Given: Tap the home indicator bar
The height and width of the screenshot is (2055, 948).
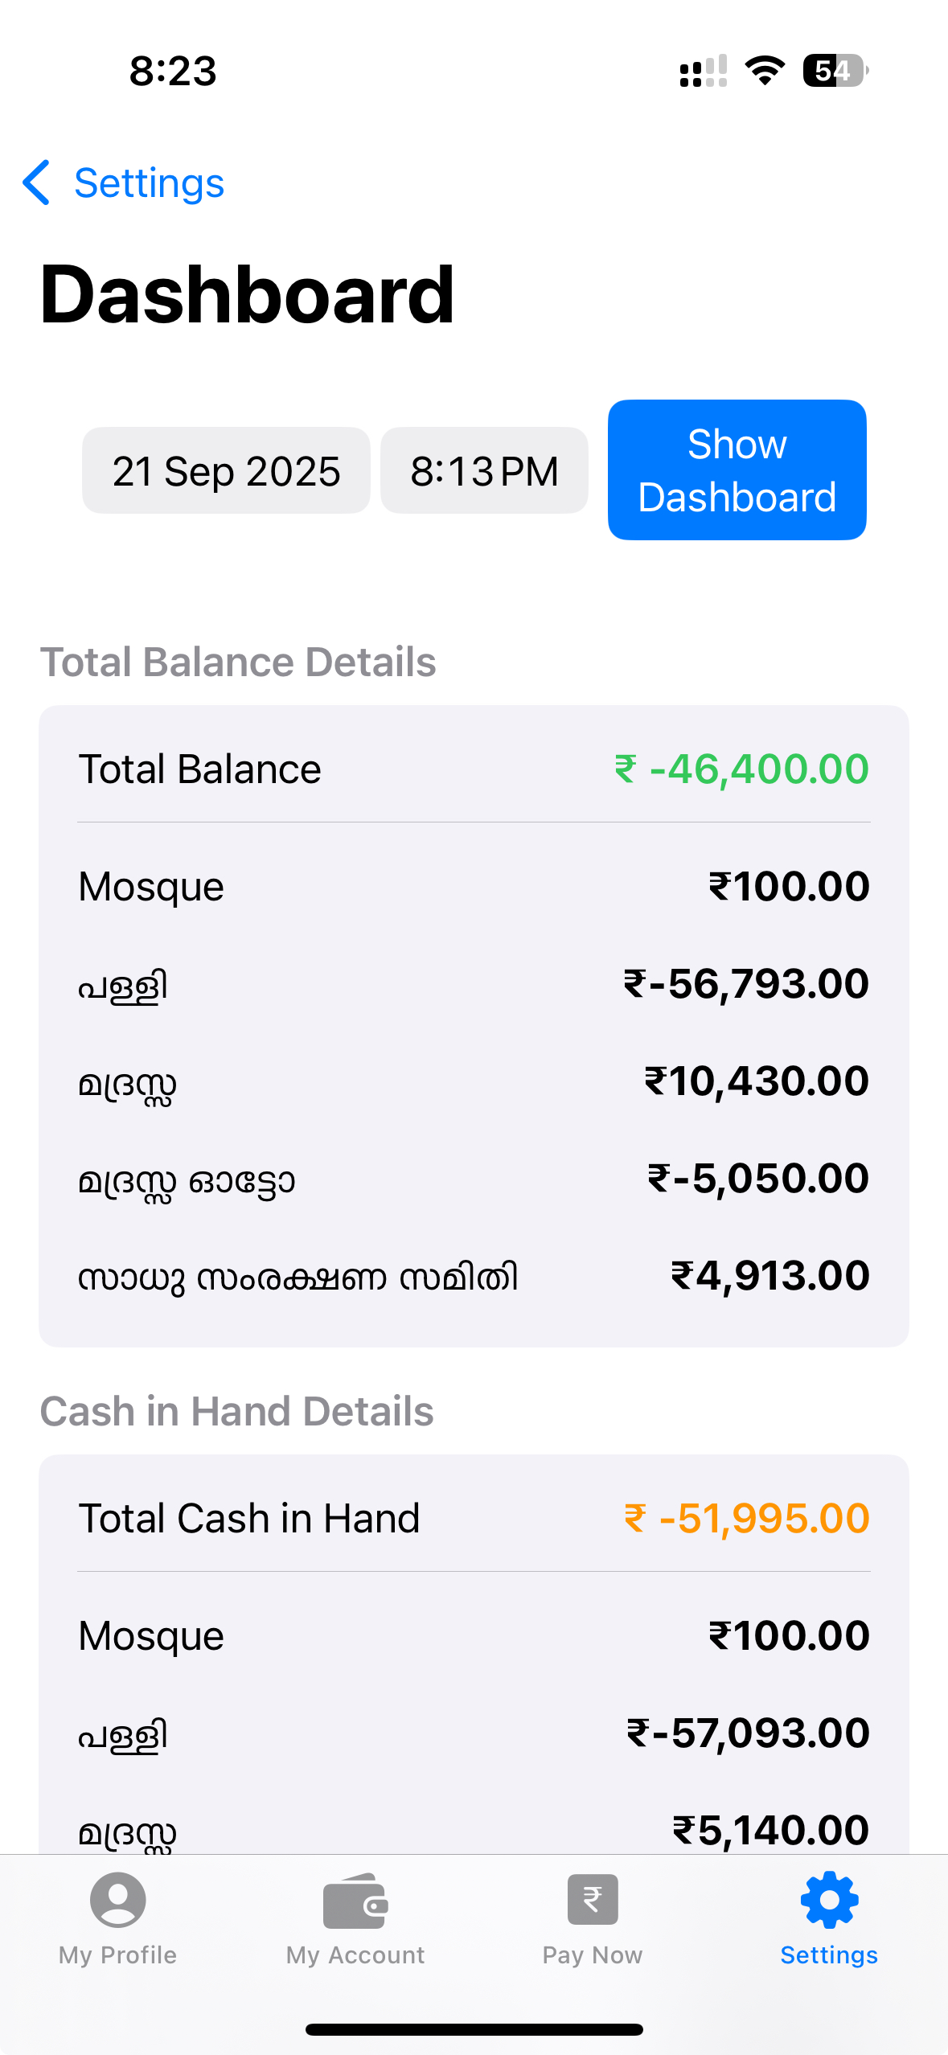Looking at the screenshot, I should (x=474, y=2029).
